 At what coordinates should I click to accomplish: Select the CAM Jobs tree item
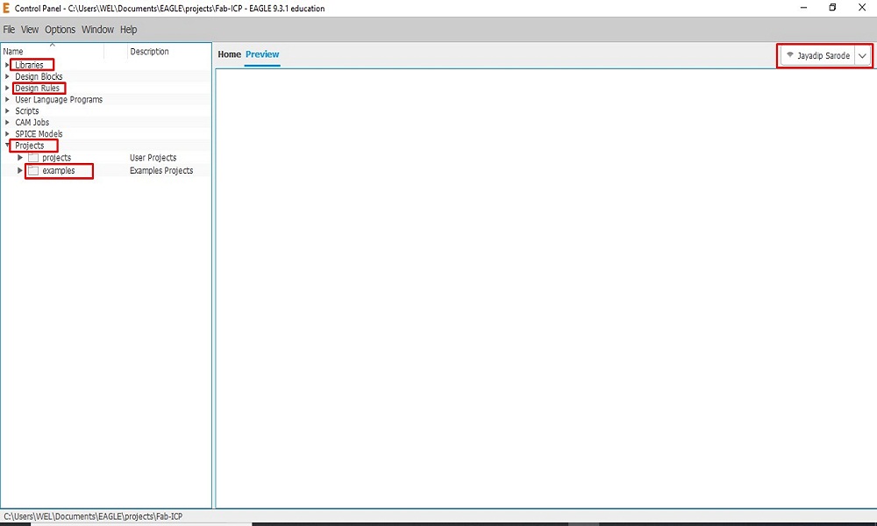[x=32, y=123]
